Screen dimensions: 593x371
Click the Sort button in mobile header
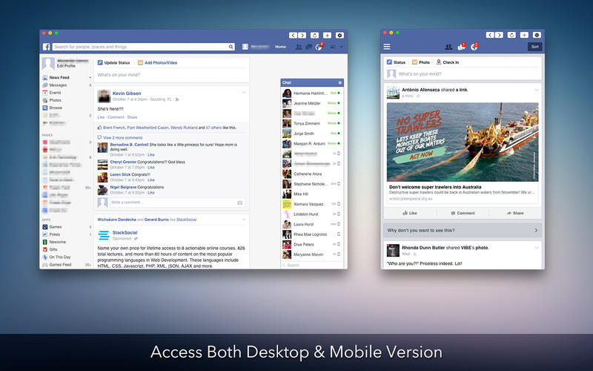coord(534,47)
